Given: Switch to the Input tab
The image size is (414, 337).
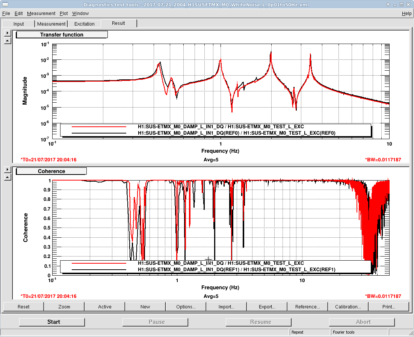Looking at the screenshot, I should [x=18, y=24].
